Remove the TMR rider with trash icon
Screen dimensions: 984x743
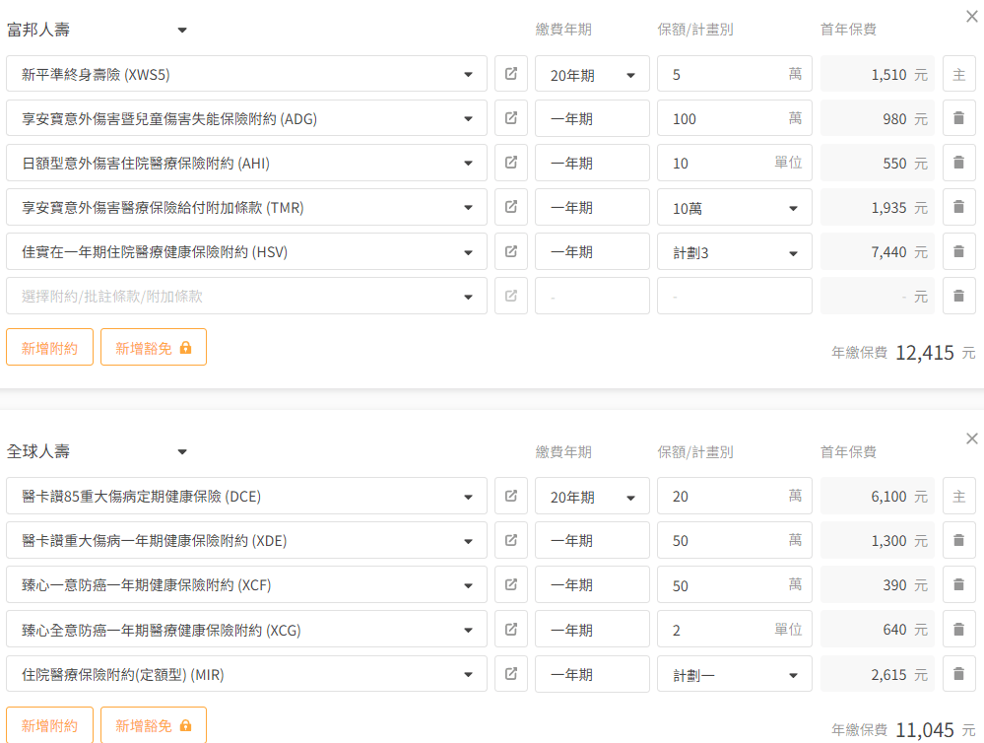tap(958, 207)
